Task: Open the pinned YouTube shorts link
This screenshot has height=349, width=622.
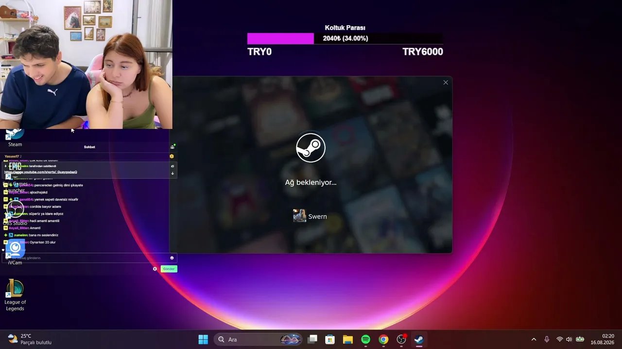Action: coord(41,172)
